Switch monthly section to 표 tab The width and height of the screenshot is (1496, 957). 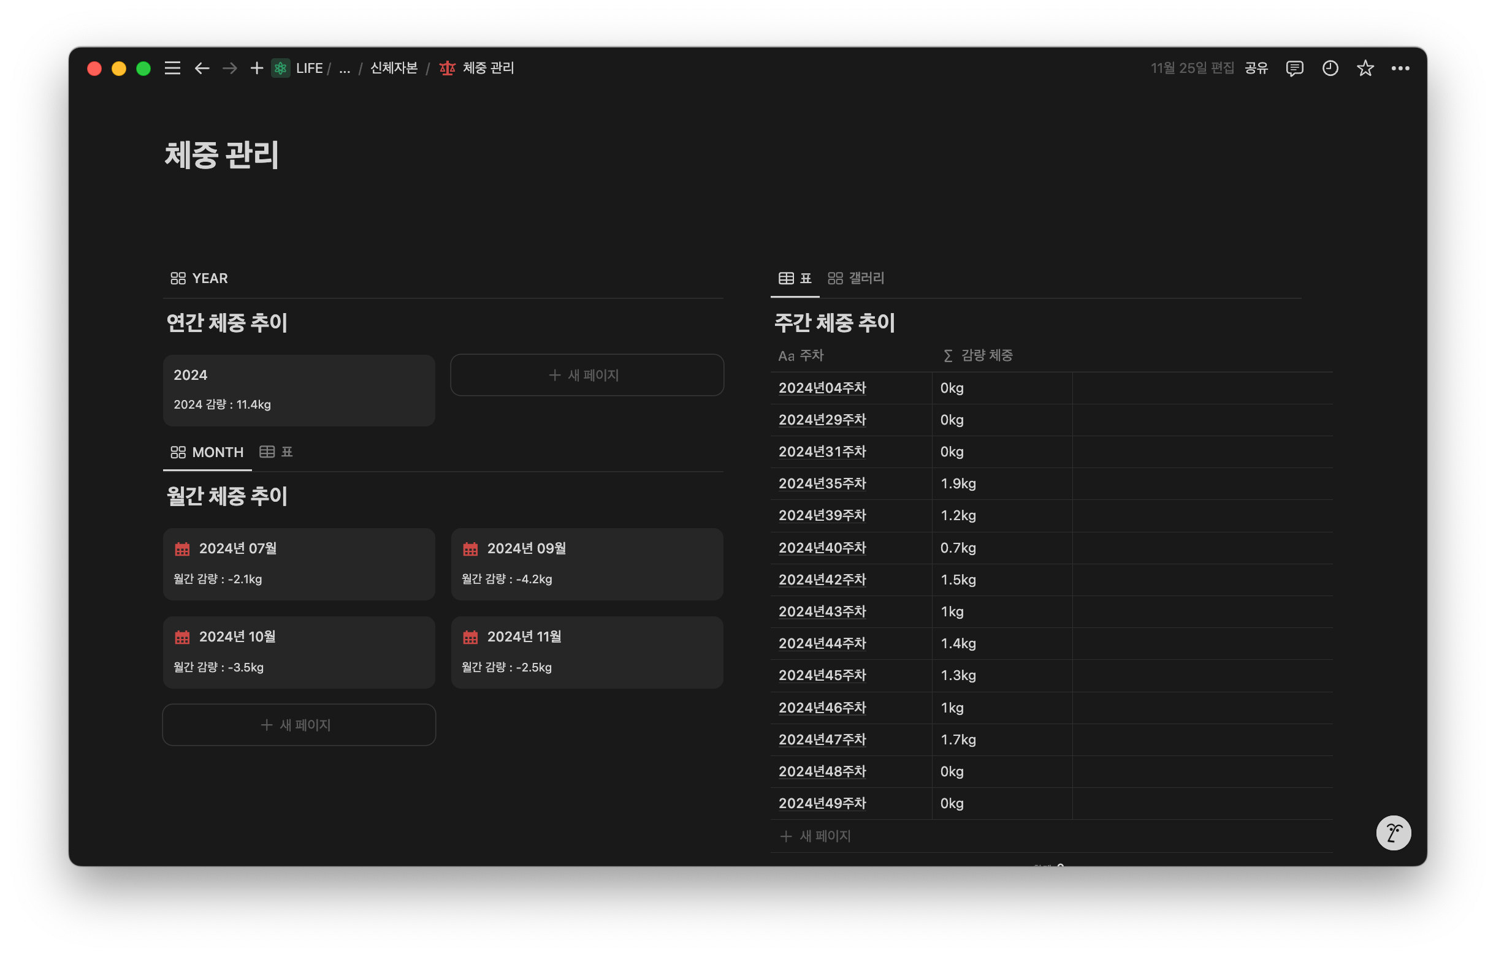(276, 452)
